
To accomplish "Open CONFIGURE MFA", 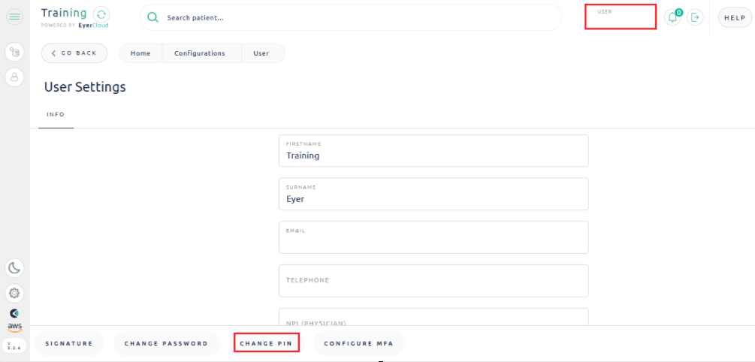I will tap(358, 343).
